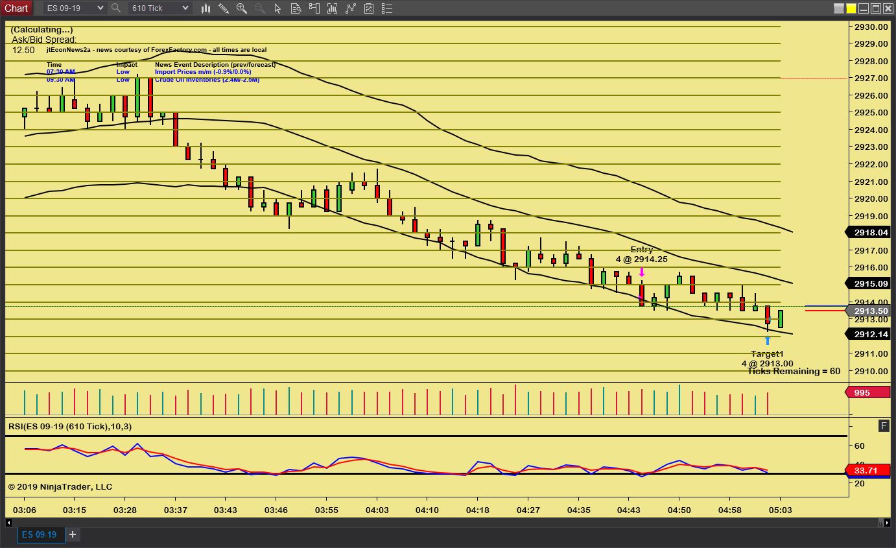Click the 03:06 time axis label
The image size is (896, 548).
[25, 510]
